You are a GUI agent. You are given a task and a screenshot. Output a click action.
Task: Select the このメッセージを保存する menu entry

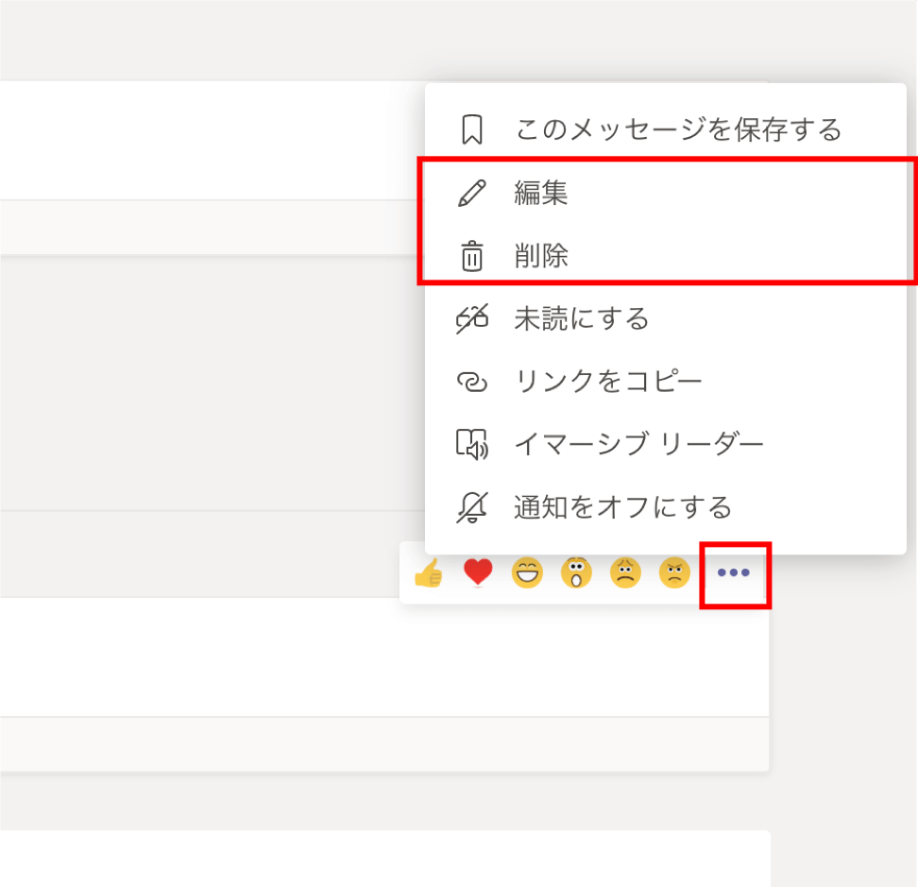pos(677,129)
